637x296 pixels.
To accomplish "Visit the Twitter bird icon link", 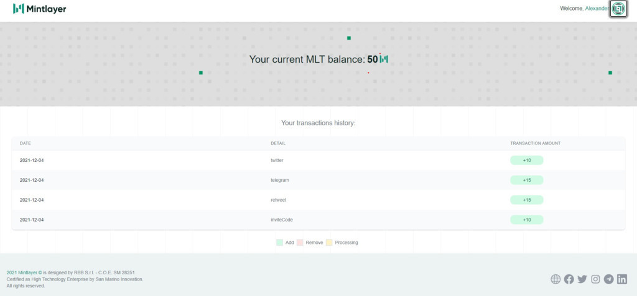I will (x=582, y=279).
